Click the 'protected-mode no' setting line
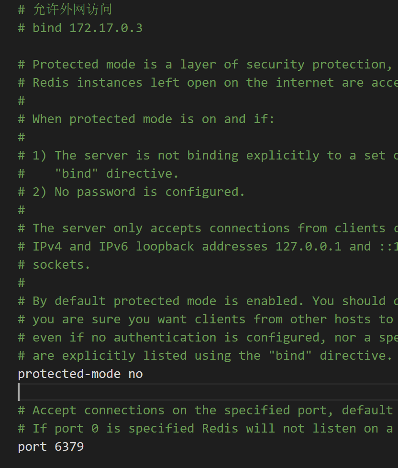398x468 pixels. pyautogui.click(x=80, y=374)
